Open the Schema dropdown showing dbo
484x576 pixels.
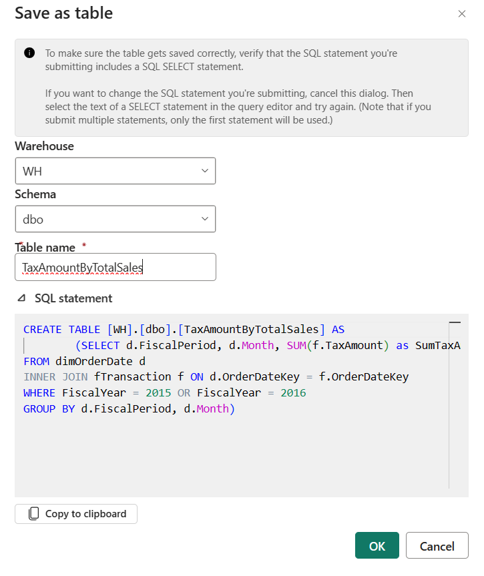[115, 219]
